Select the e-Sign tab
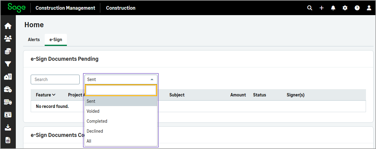Image resolution: width=376 pixels, height=149 pixels. coord(56,40)
